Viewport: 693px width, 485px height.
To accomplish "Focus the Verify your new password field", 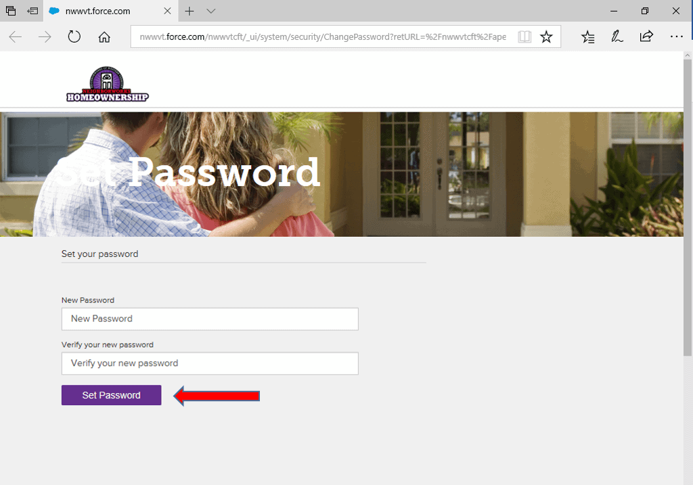I will 210,363.
